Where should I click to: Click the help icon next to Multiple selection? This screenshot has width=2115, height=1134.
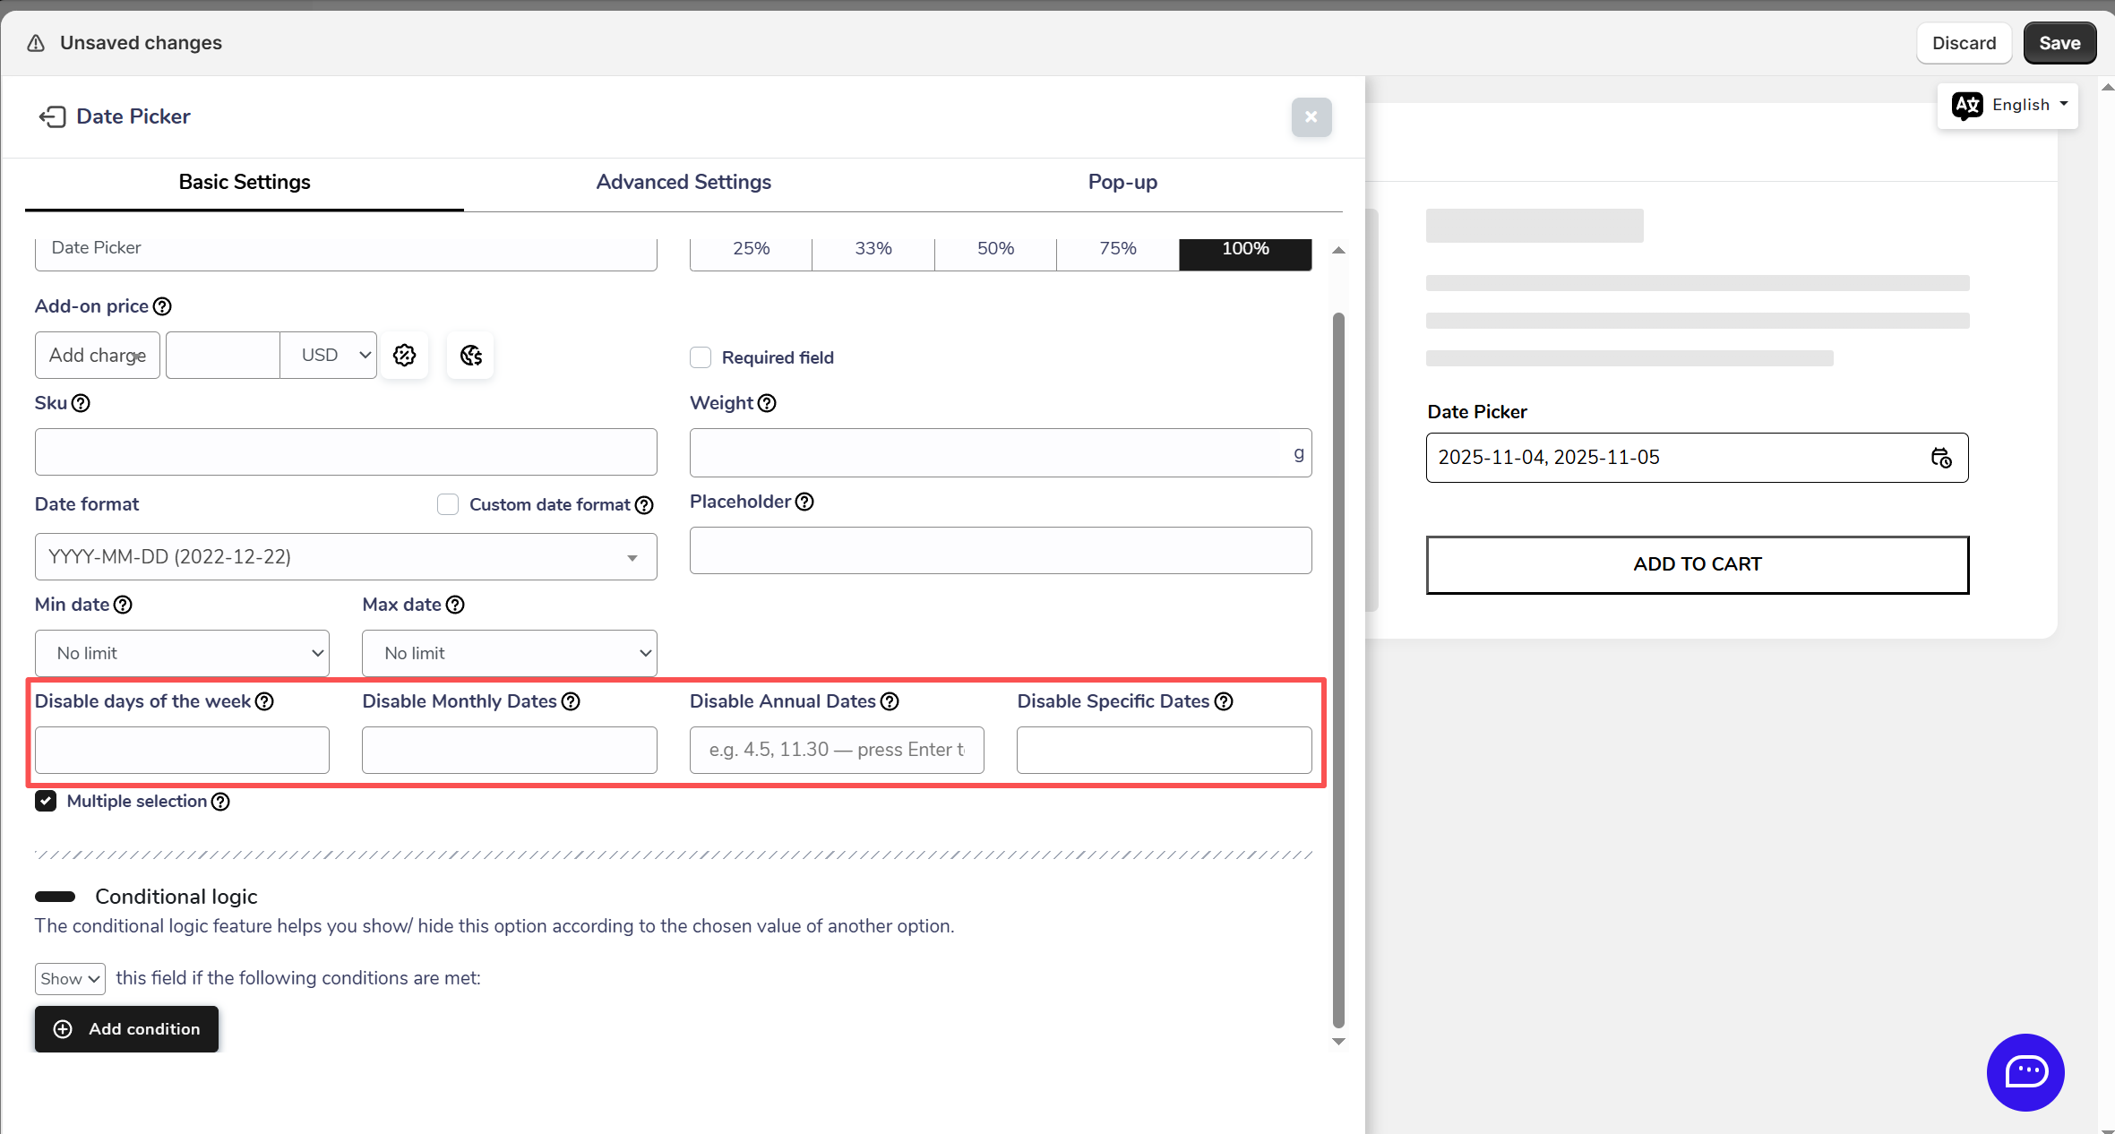coord(220,802)
